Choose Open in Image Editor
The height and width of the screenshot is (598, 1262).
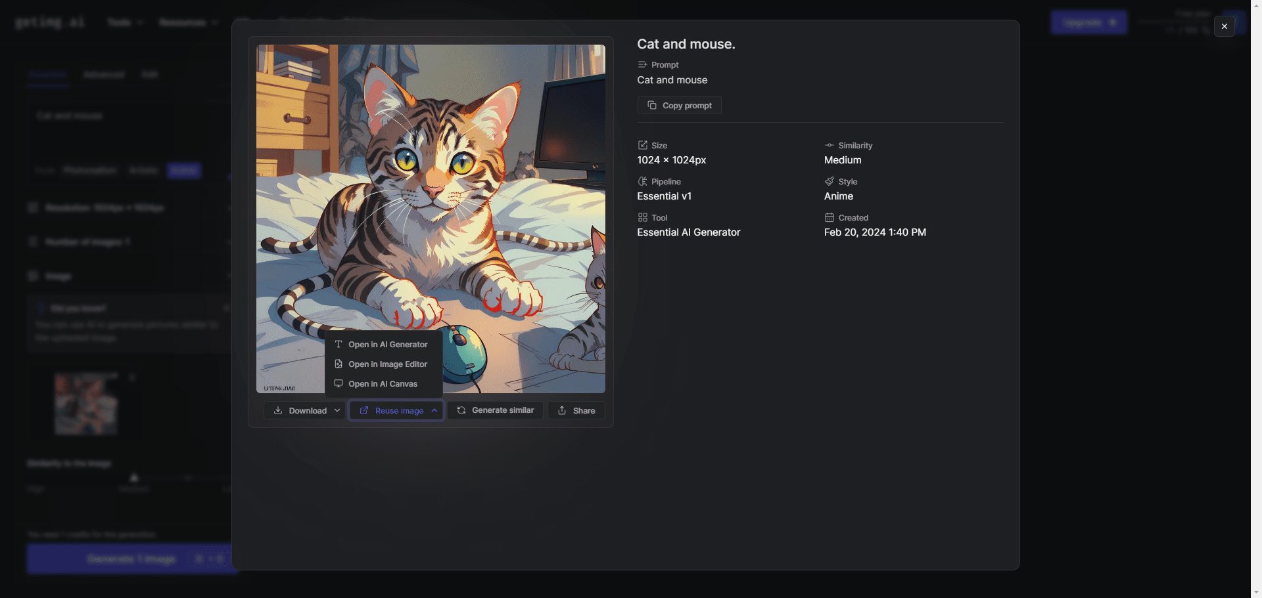coord(383,364)
